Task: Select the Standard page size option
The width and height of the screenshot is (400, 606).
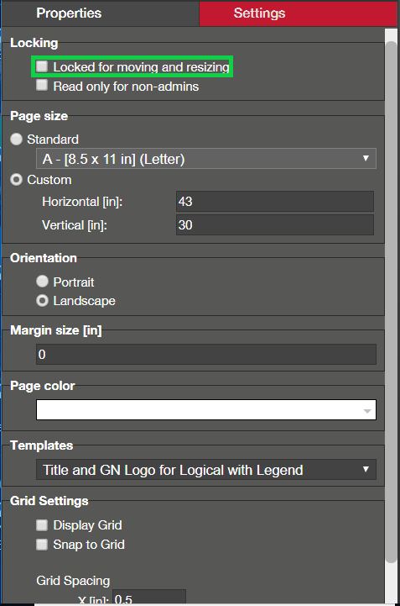Action: [x=16, y=140]
